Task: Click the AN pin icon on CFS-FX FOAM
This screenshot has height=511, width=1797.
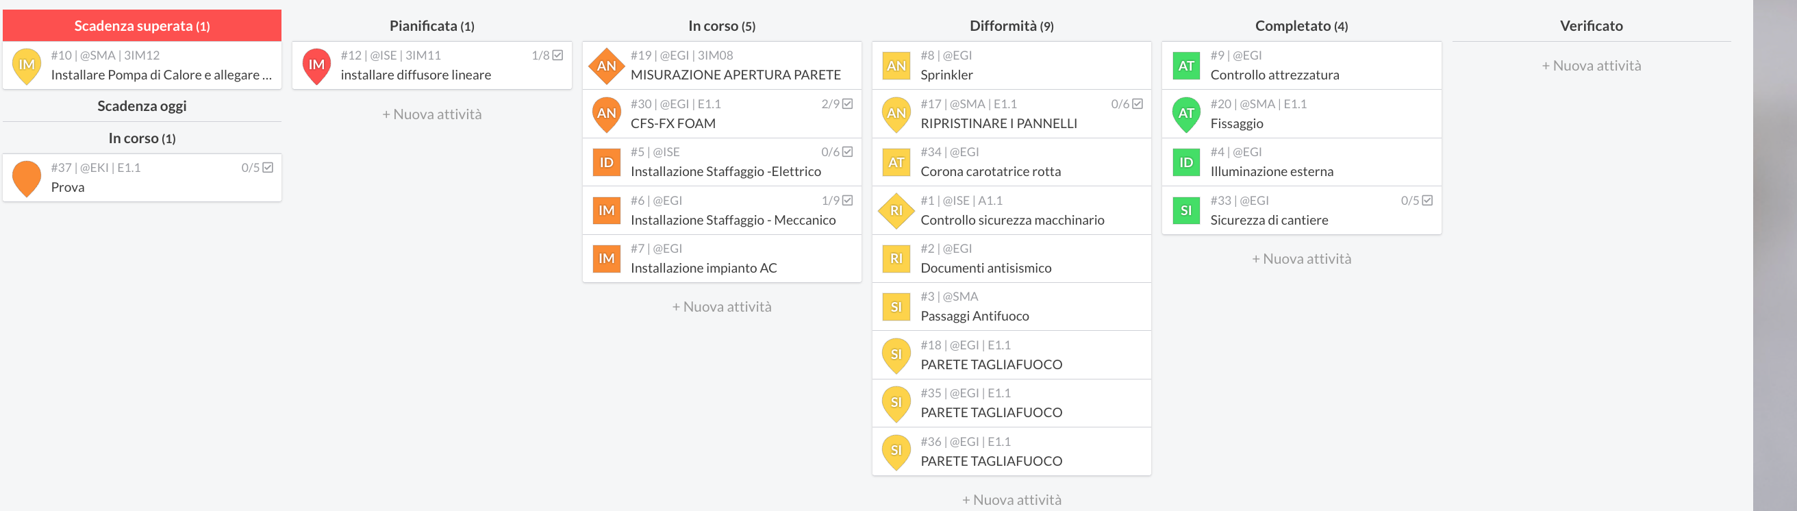Action: (606, 114)
